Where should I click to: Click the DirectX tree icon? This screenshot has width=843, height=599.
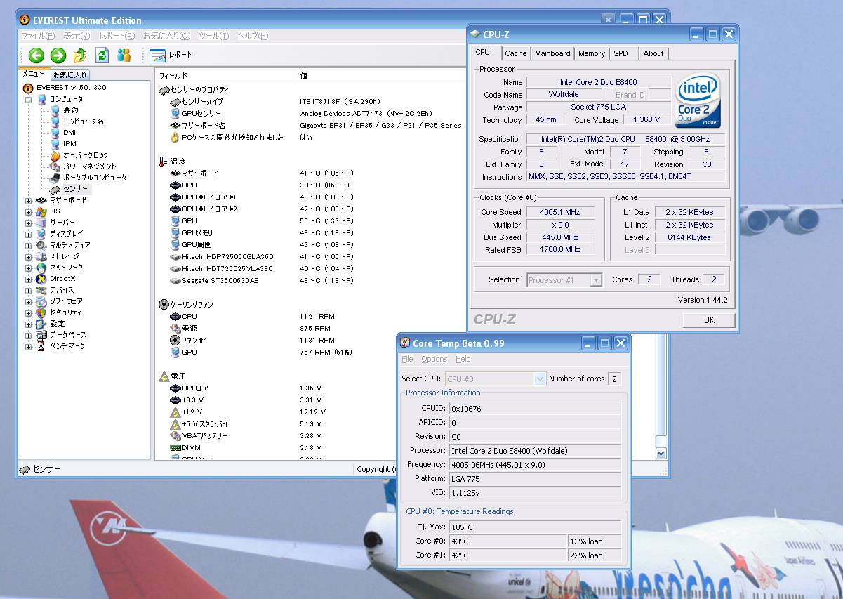click(x=41, y=279)
